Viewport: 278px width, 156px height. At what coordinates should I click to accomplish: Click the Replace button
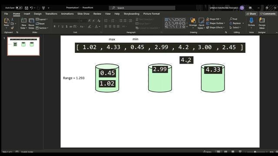point(235,23)
